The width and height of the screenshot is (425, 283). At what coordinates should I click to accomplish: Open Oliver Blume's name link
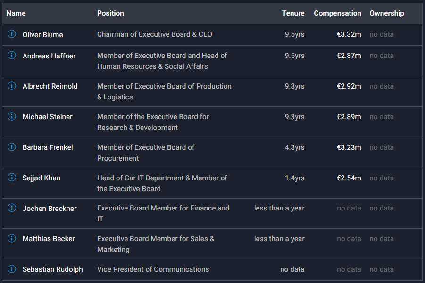click(42, 35)
